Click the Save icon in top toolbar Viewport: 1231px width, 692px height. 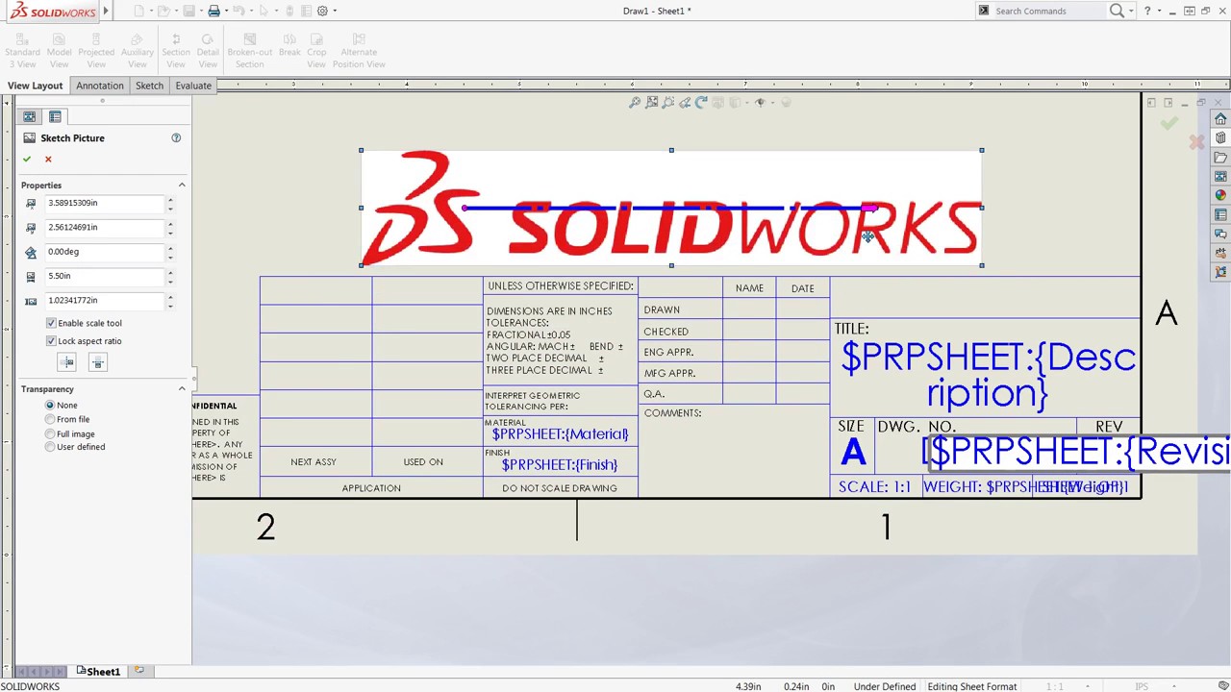[189, 11]
